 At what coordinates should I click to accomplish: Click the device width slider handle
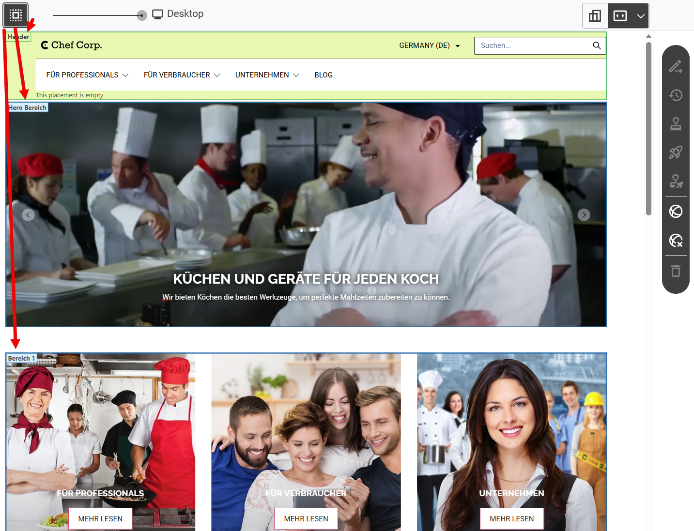pos(141,15)
